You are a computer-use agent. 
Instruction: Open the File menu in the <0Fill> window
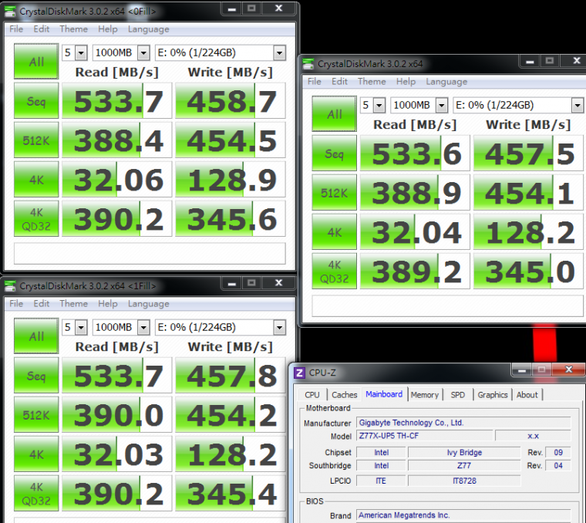pos(16,29)
